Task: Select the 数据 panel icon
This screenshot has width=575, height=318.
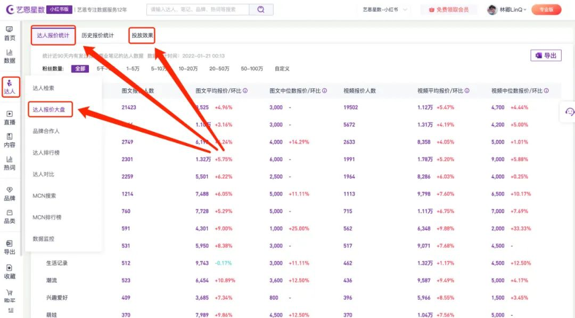Action: [x=10, y=55]
